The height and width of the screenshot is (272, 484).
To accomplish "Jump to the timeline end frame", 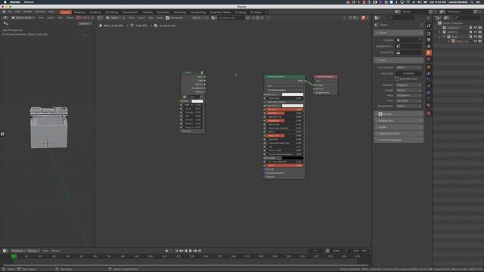I will coord(200,251).
